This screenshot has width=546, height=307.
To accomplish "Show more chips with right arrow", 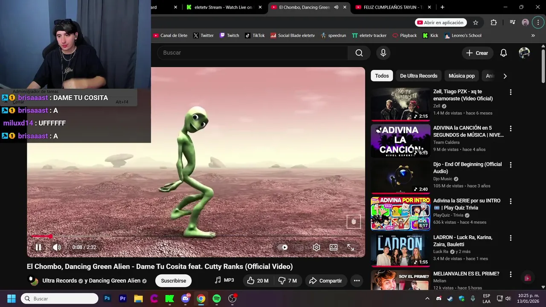I will click(x=505, y=76).
